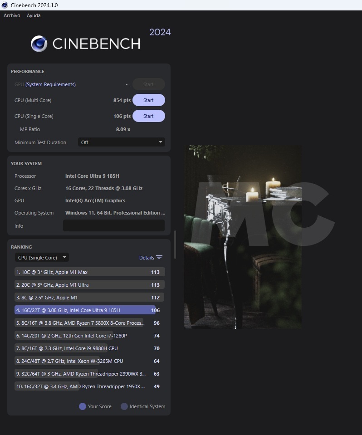Select ranking row Apple M1 Ultra
The height and width of the screenshot is (435, 362).
pos(90,285)
